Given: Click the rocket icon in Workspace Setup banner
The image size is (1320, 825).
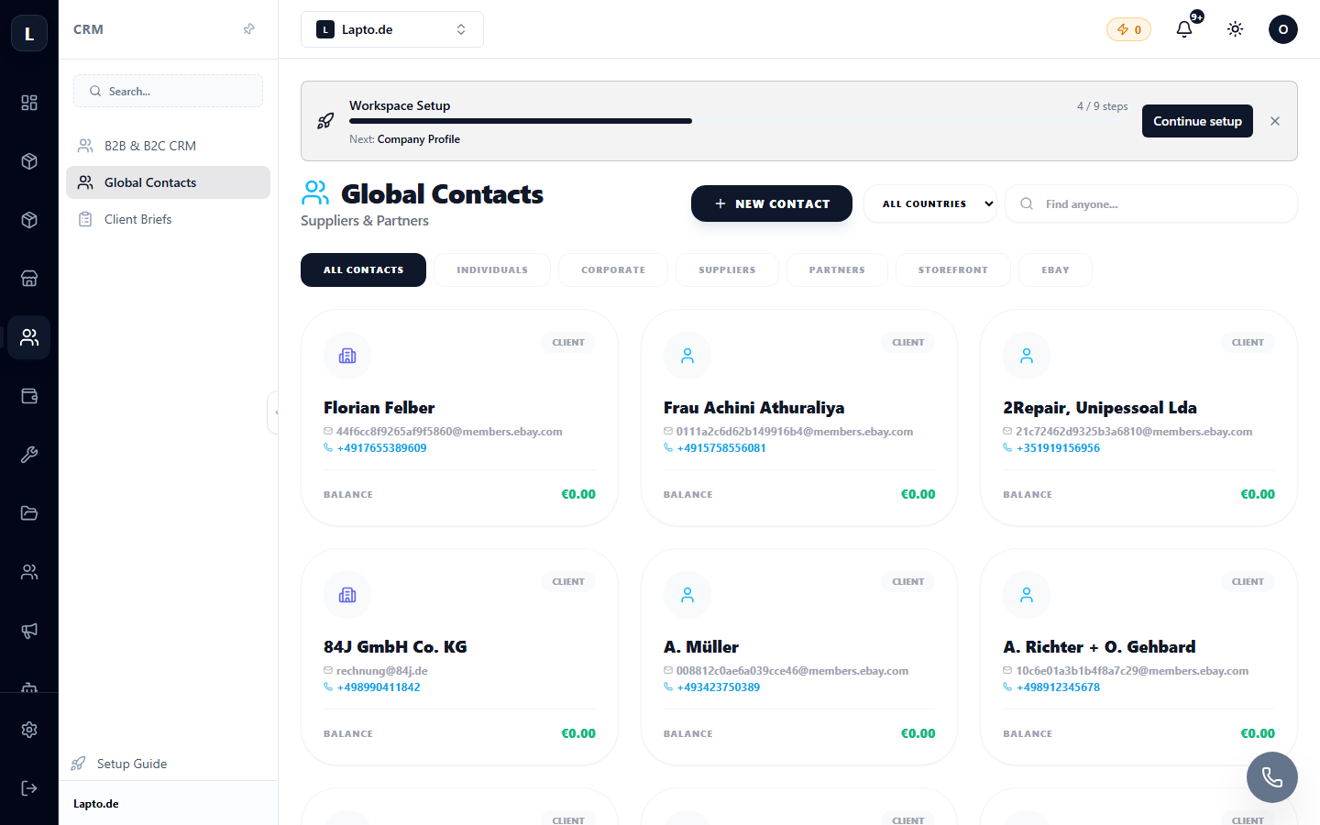Looking at the screenshot, I should point(325,121).
